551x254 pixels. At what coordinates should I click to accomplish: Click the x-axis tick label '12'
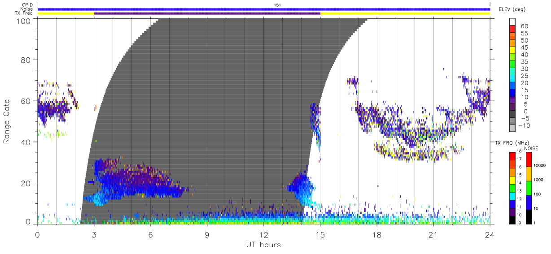[x=263, y=234]
